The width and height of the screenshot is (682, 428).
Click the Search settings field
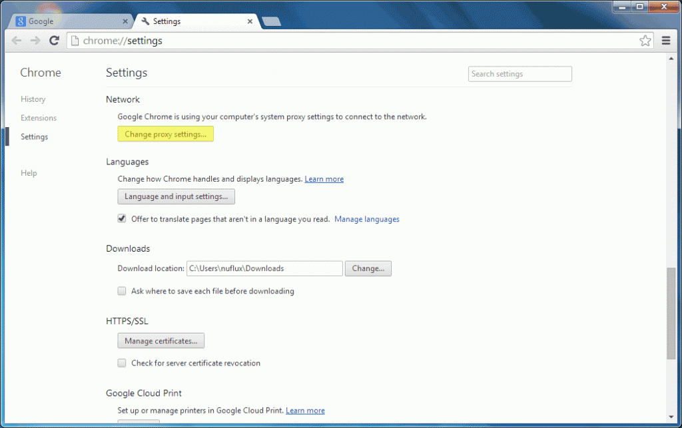(519, 74)
